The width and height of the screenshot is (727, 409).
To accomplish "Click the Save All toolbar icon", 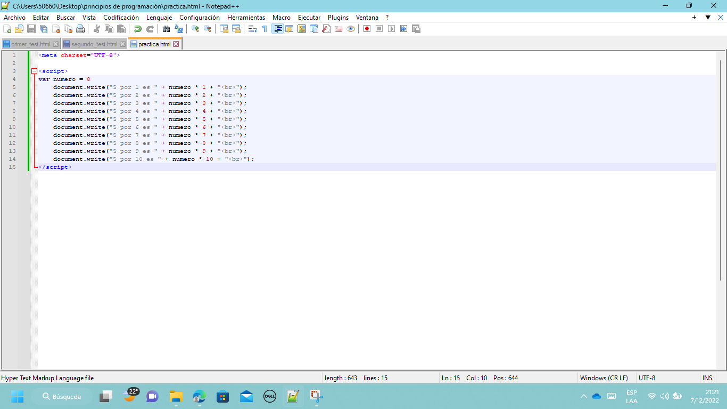I will [44, 29].
